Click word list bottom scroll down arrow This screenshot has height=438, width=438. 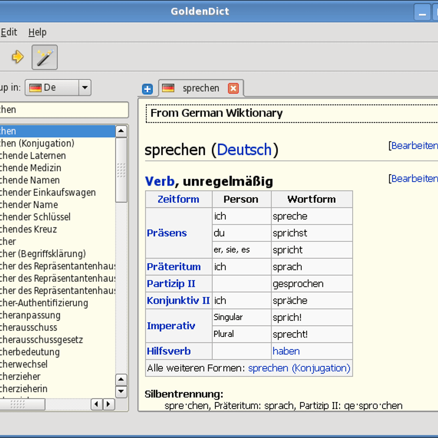click(121, 391)
